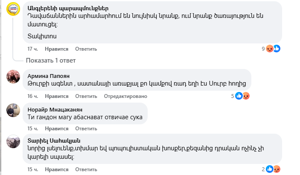The image size is (300, 175).
Task: Open Норайр Мнацаканян's name link
Action: pos(55,109)
